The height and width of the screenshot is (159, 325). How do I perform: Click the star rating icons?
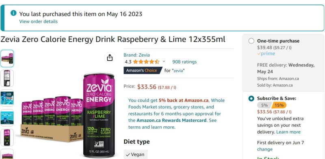[146, 62]
